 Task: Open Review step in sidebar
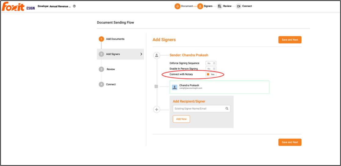click(111, 69)
